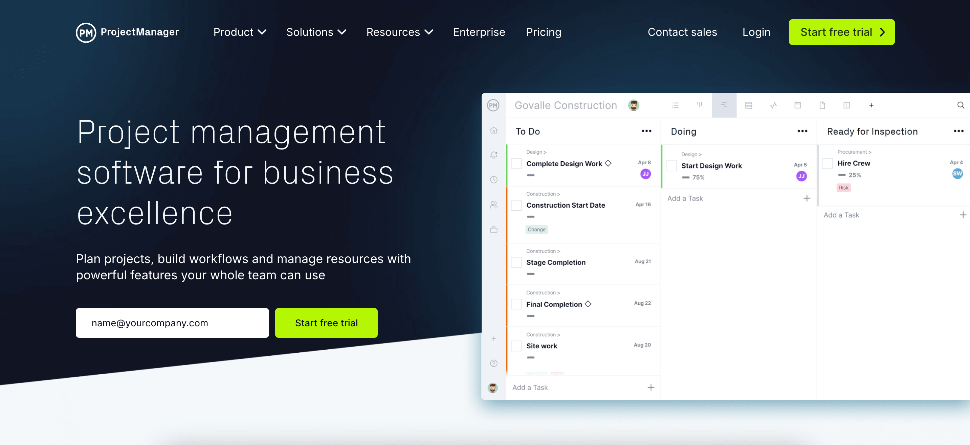This screenshot has width=970, height=445.
Task: Click Start free trial in header
Action: [841, 32]
